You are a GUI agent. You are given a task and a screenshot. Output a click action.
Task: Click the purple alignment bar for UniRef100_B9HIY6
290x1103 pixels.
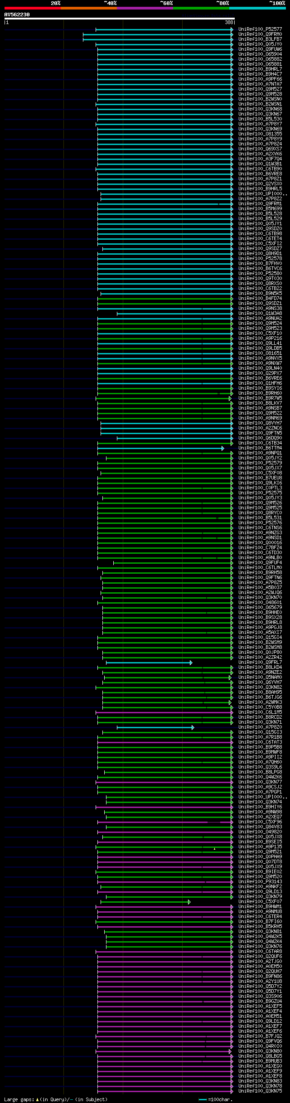(x=164, y=807)
